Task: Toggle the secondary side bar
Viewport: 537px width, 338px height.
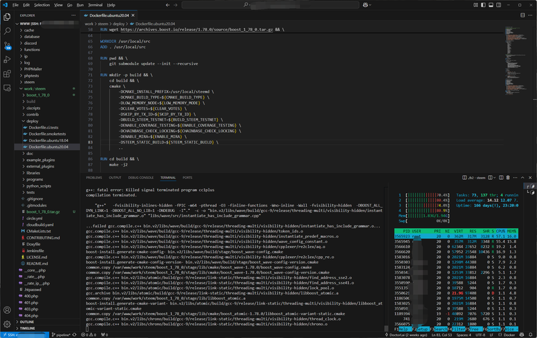Action: tap(499, 5)
